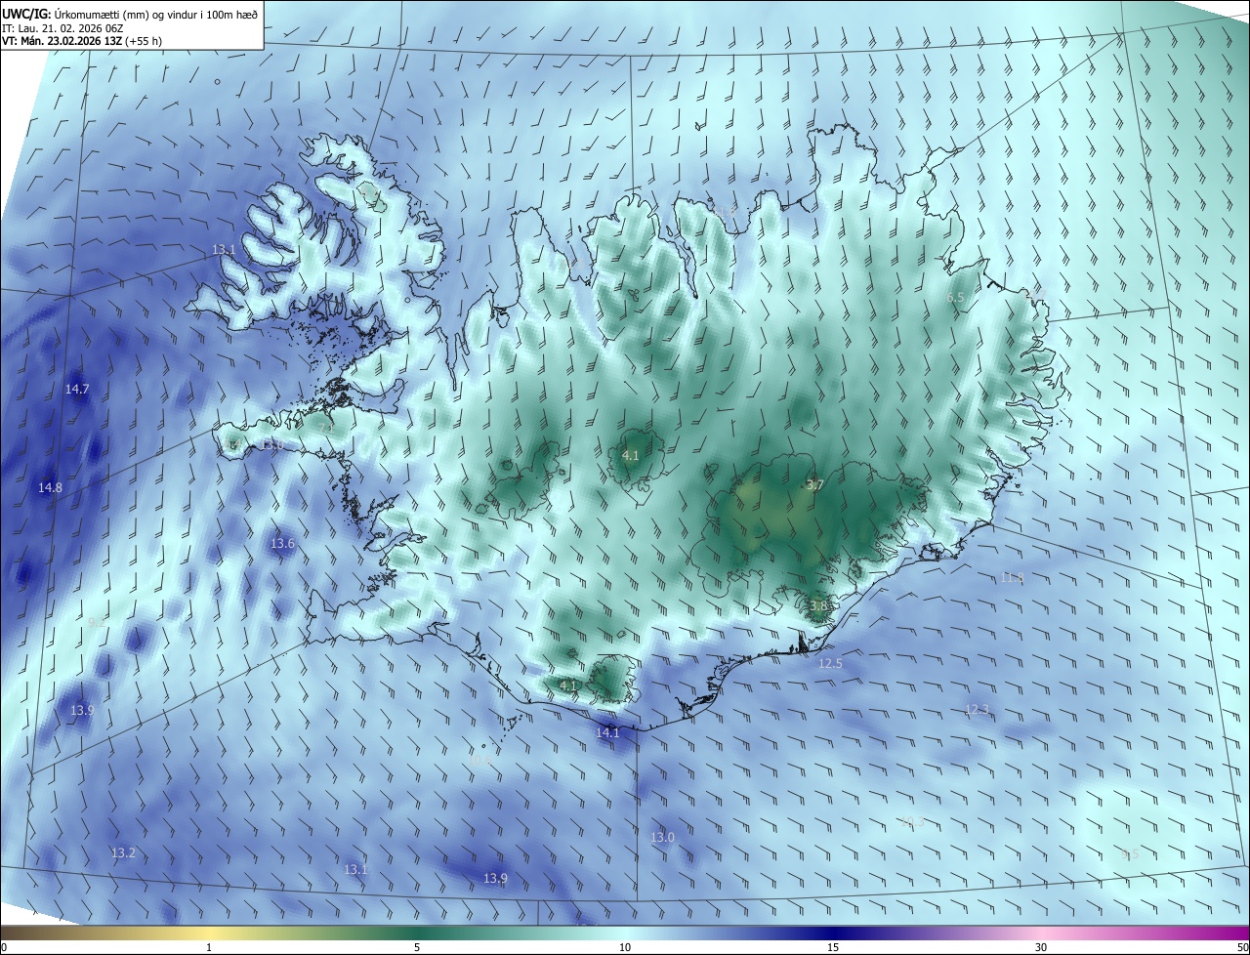The width and height of the screenshot is (1250, 955).
Task: Click the 12.3 value label on the map
Action: click(x=977, y=709)
